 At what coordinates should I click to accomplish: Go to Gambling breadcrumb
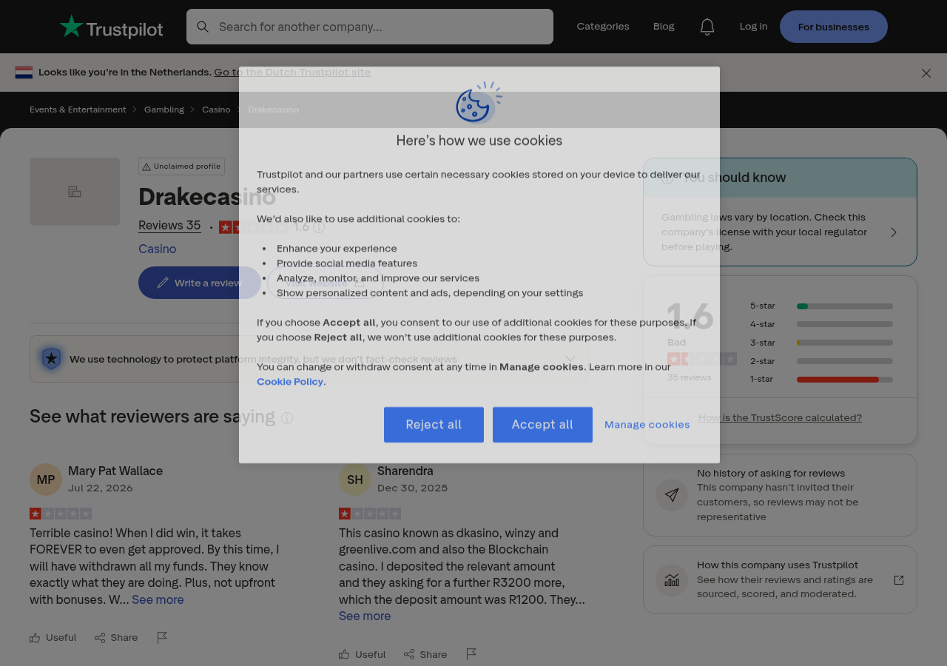[x=164, y=110]
